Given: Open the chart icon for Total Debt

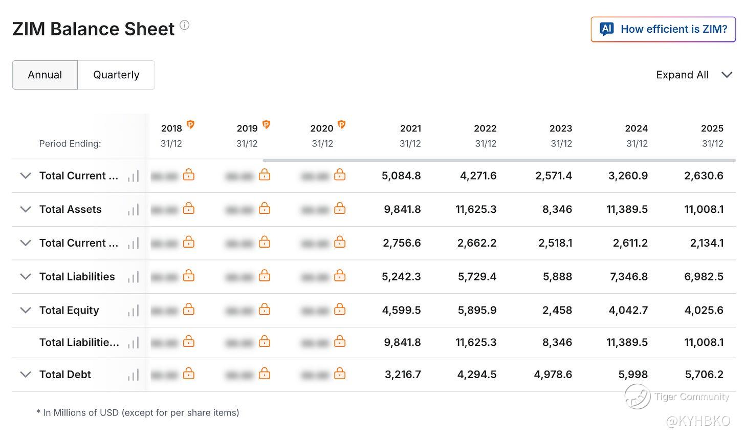Looking at the screenshot, I should point(133,375).
